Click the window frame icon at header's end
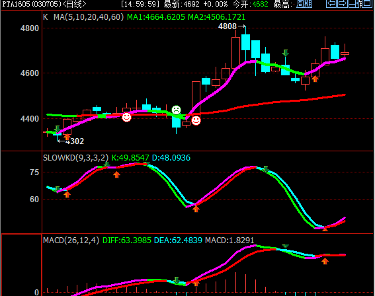375x296 pixels. 367,3
